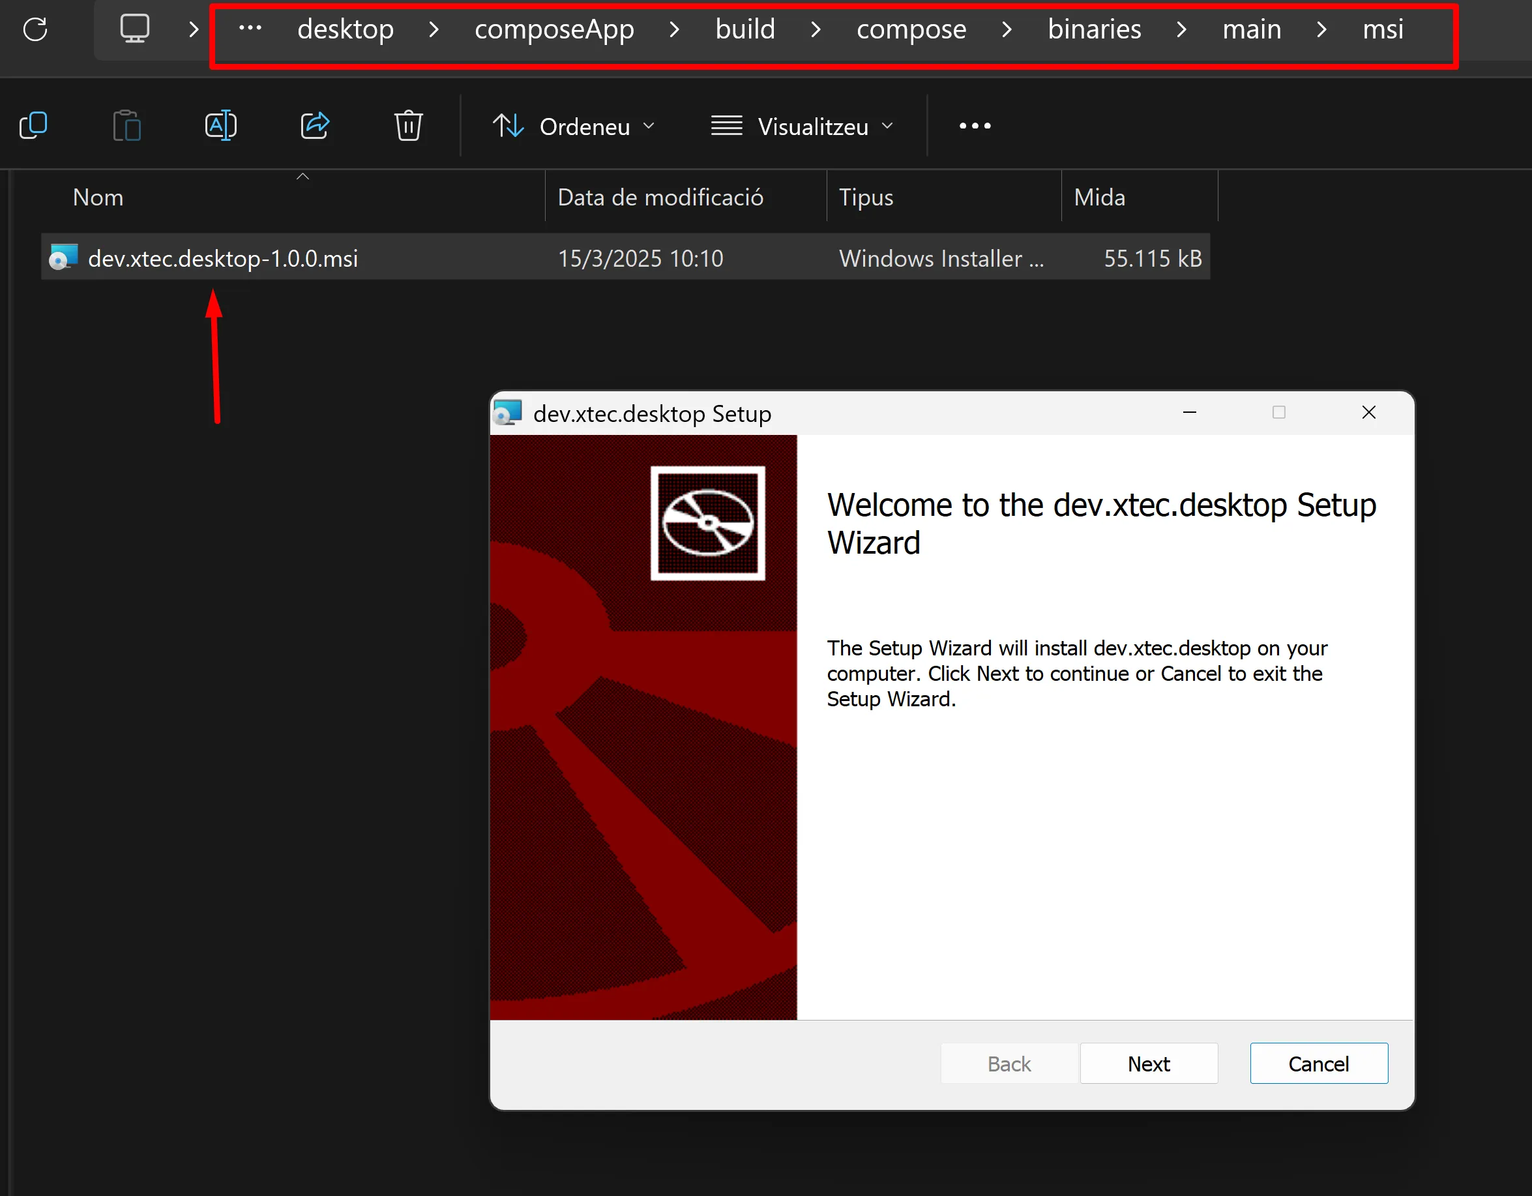The height and width of the screenshot is (1196, 1532).
Task: Sort by Data de modificació column
Action: (x=660, y=197)
